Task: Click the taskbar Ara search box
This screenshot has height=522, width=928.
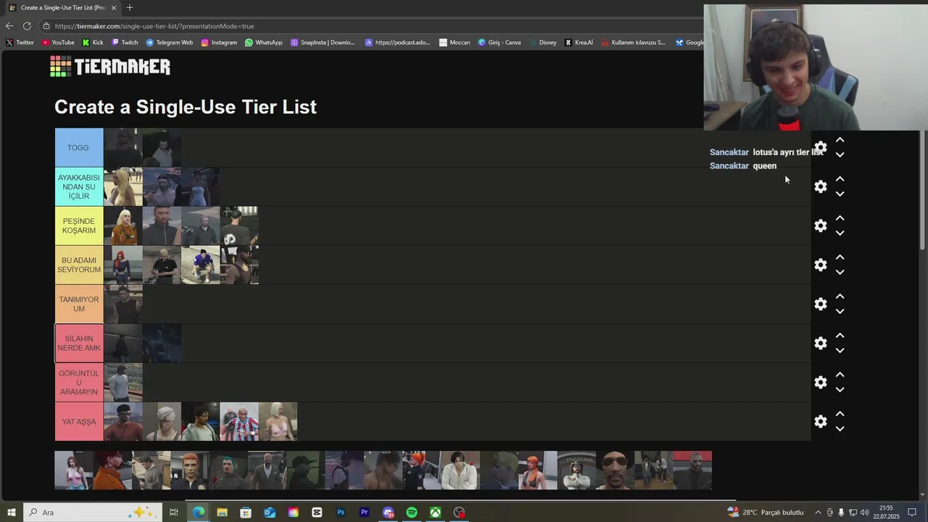Action: pos(92,513)
